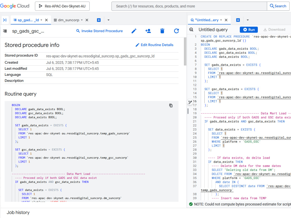
Task: Click the delete trash icon
Action: pos(162,31)
